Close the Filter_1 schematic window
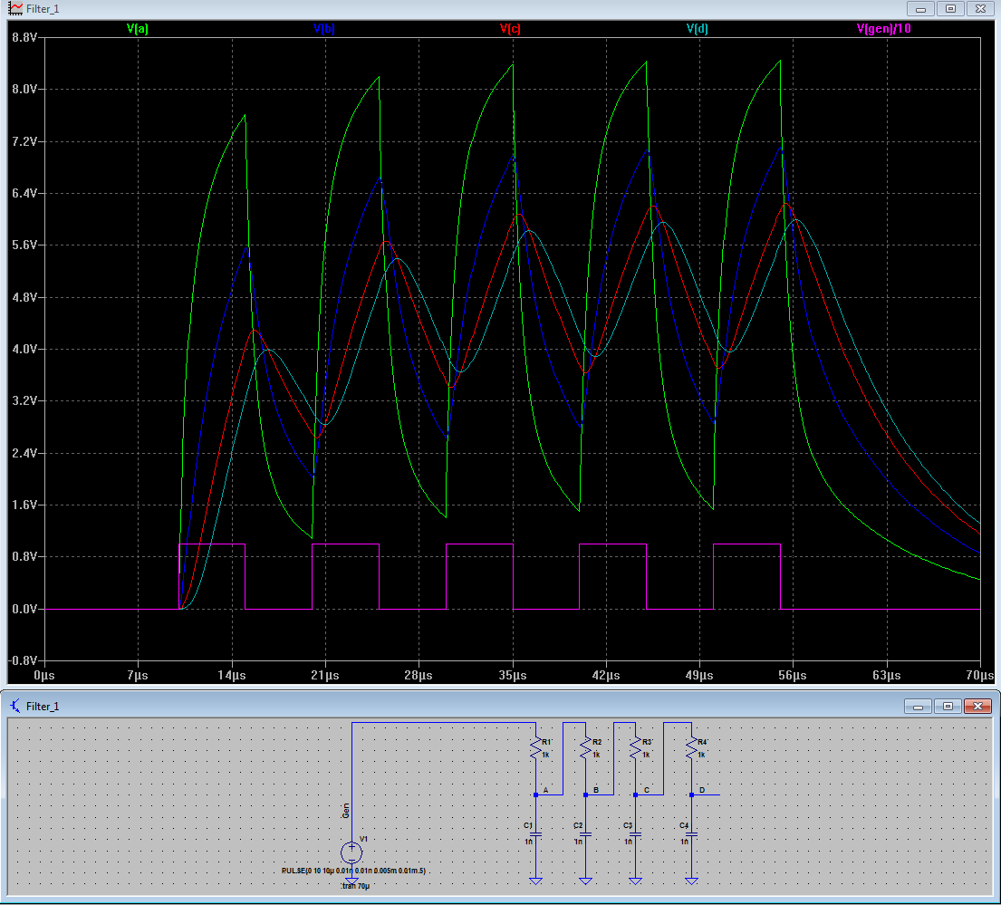Image resolution: width=1001 pixels, height=905 pixels. [x=978, y=706]
